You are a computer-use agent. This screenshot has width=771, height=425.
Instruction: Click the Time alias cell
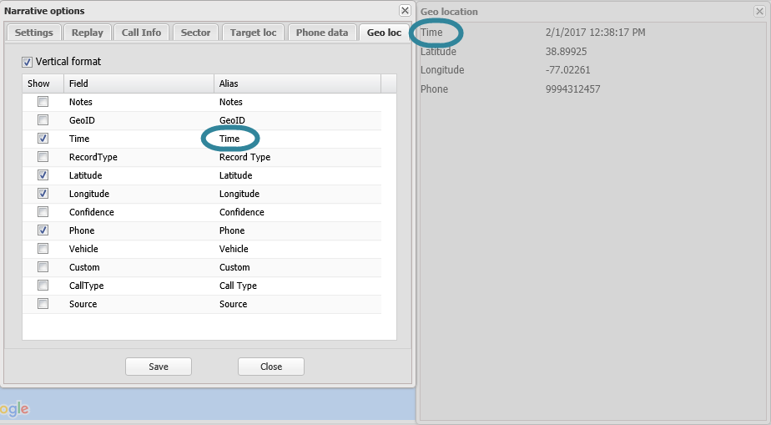(x=229, y=139)
